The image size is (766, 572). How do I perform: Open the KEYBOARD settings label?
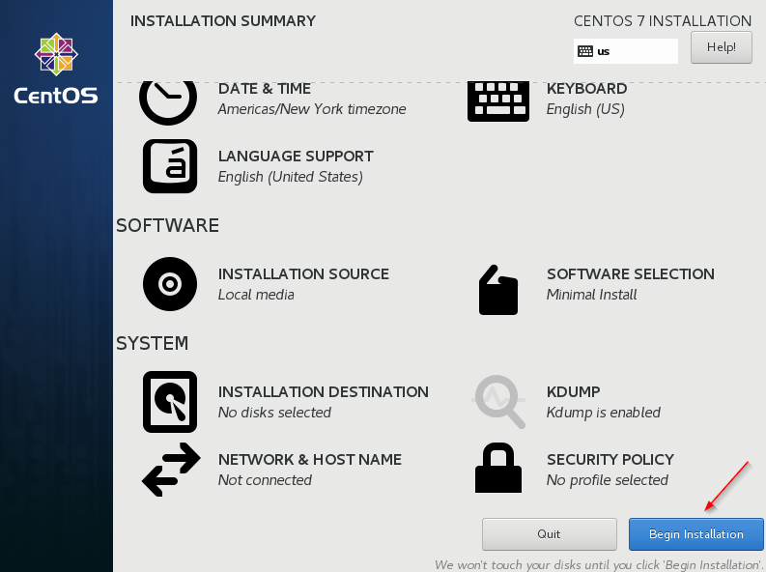coord(586,89)
